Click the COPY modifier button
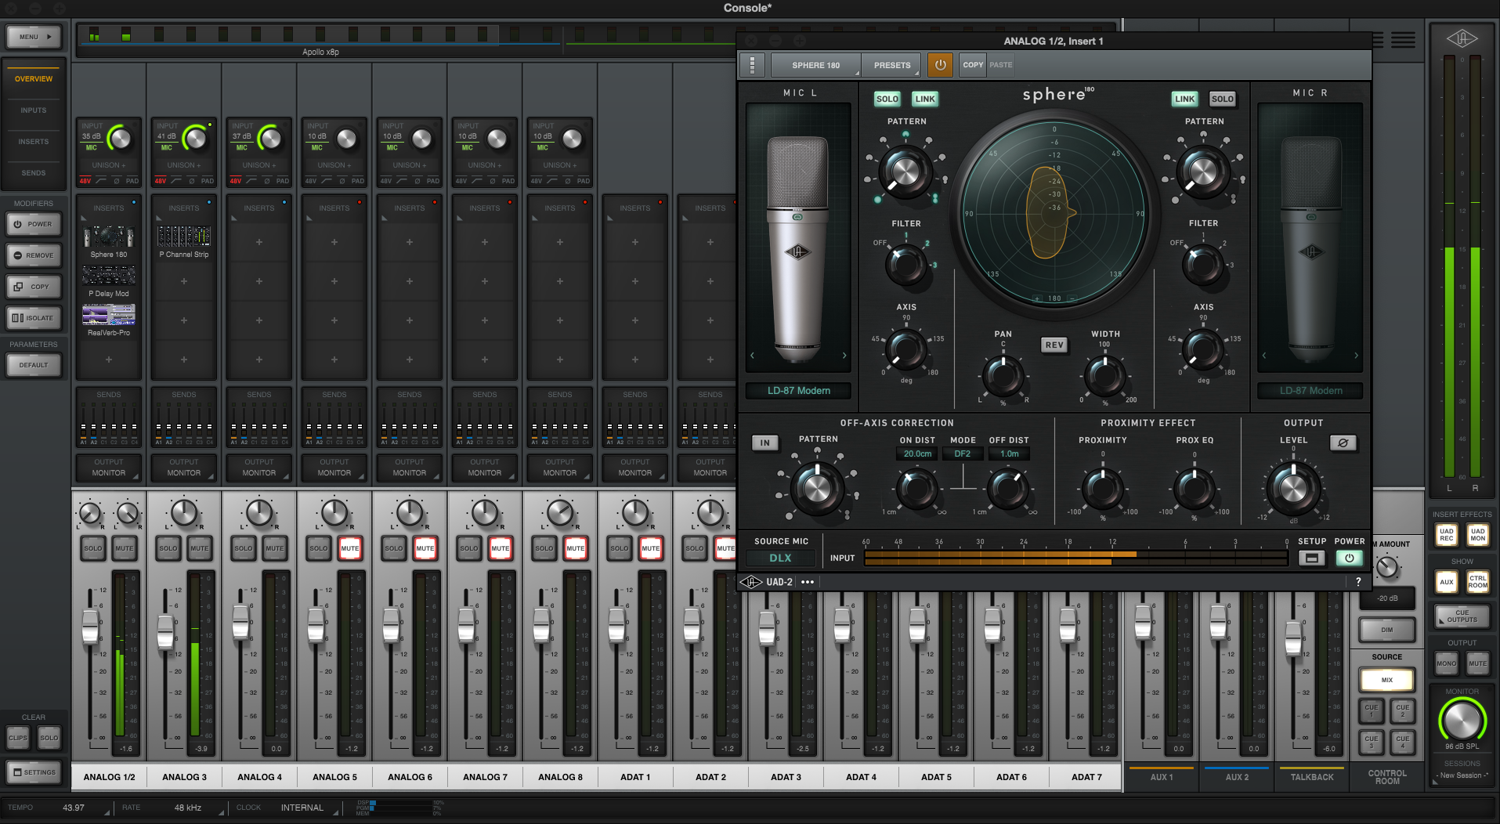Viewport: 1500px width, 824px height. 33,287
